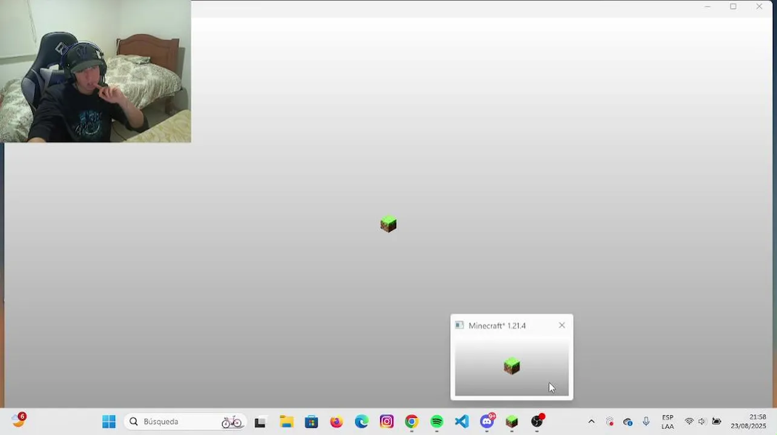The width and height of the screenshot is (777, 435).
Task: Open the ESP LAA language selector
Action: pyautogui.click(x=667, y=422)
